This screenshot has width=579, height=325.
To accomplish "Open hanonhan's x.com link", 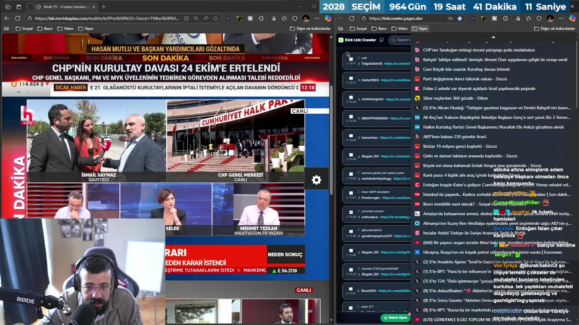I will click(x=395, y=137).
